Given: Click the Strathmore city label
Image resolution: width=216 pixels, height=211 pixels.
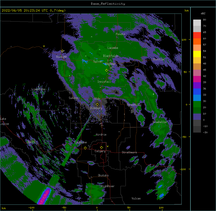Looking at the screenshot, I should click(x=129, y=152).
